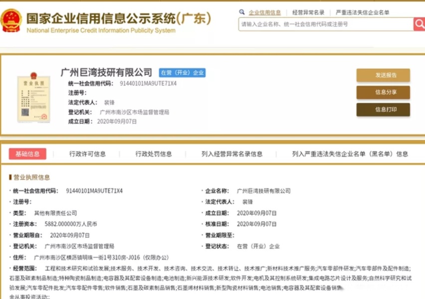Click credit code 91440101MA9UTE71X4 in header card
Viewport: 425px width, 299px height.
pos(148,83)
